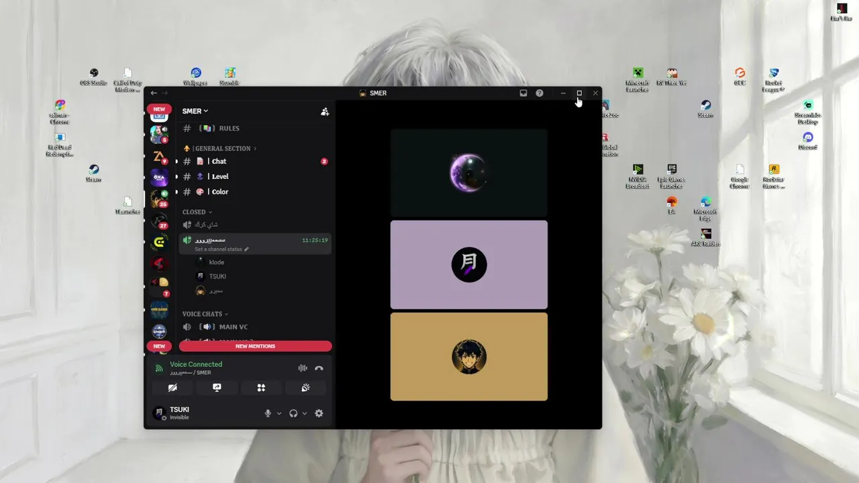The image size is (859, 483).
Task: Click the NEW badge above server list
Action: [x=159, y=109]
